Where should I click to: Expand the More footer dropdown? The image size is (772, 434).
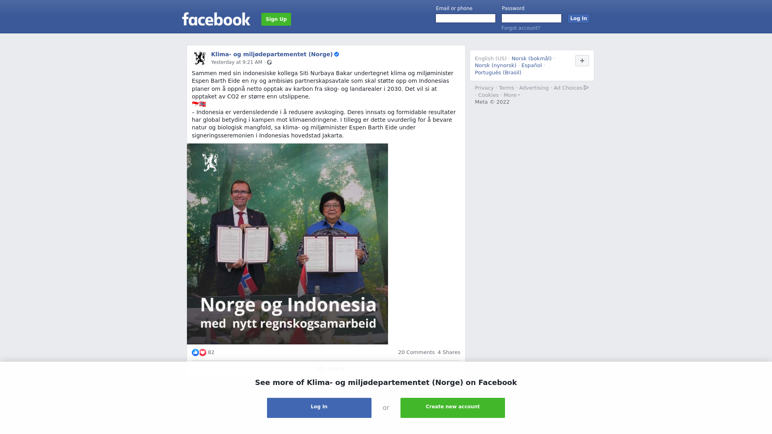click(511, 95)
